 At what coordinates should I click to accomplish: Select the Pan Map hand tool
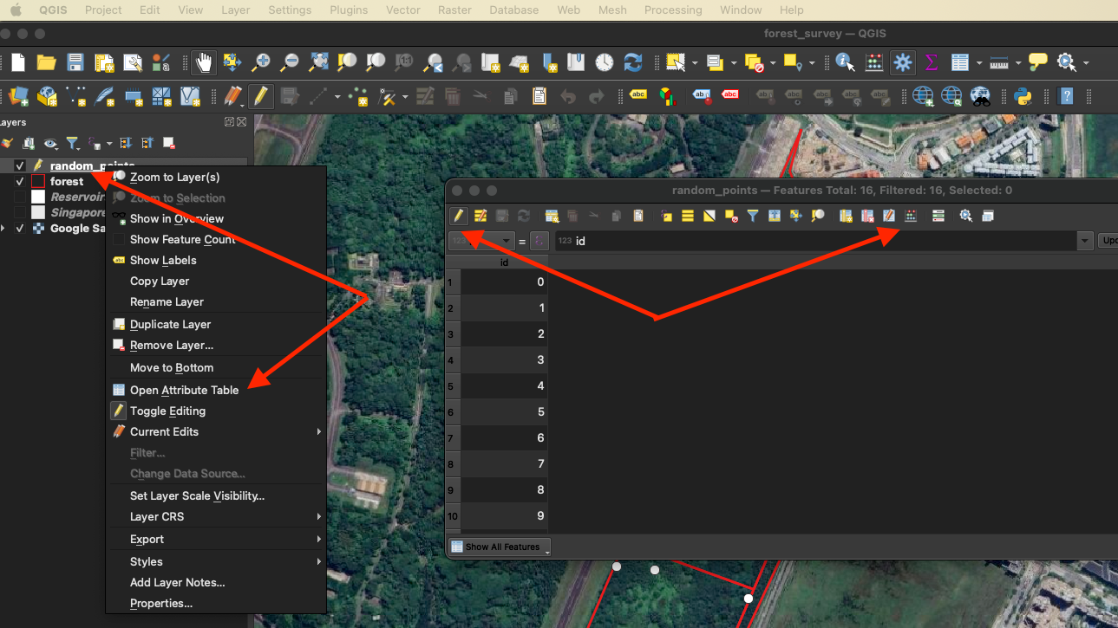[x=204, y=62]
